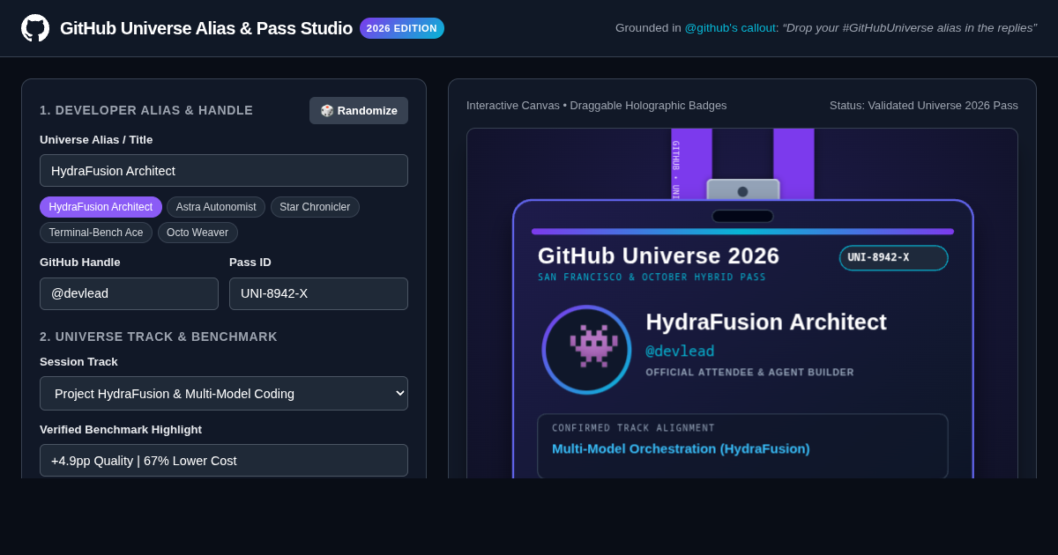Click the Verified Benchmark Highlight field
This screenshot has width=1058, height=555.
tap(224, 461)
